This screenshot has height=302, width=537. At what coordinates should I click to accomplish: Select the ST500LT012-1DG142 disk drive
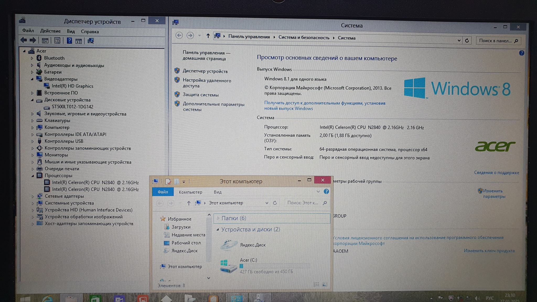pyautogui.click(x=72, y=107)
